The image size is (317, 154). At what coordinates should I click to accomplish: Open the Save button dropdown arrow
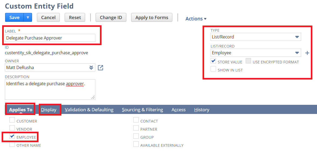point(28,17)
